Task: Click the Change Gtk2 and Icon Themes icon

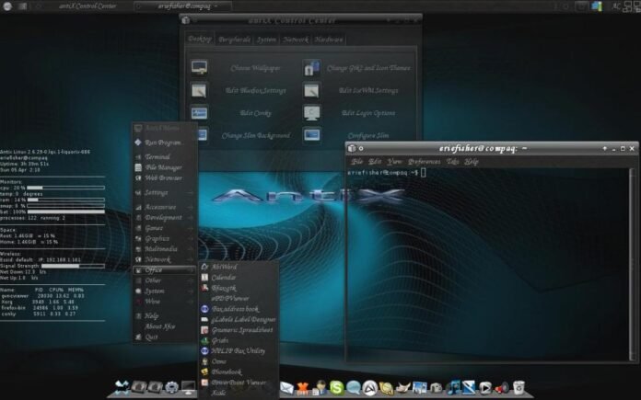Action: 312,68
